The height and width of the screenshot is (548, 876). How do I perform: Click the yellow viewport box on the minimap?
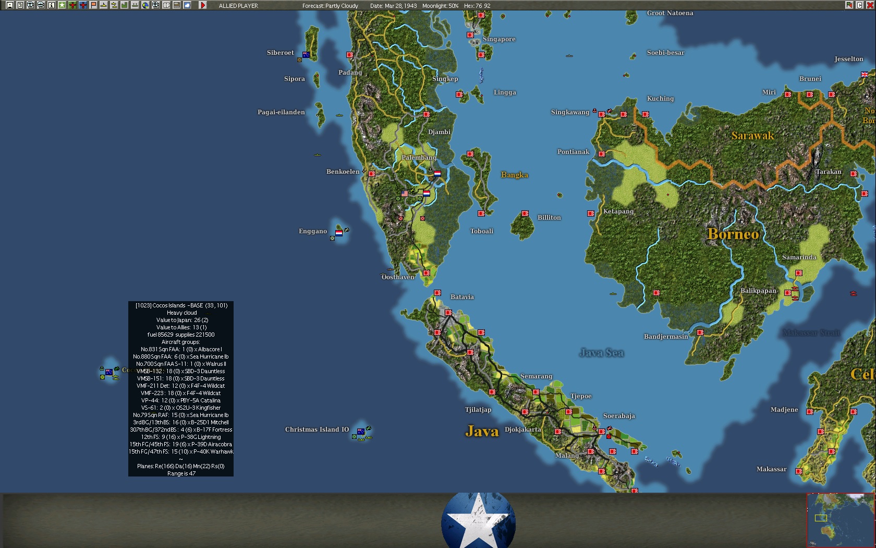[821, 518]
